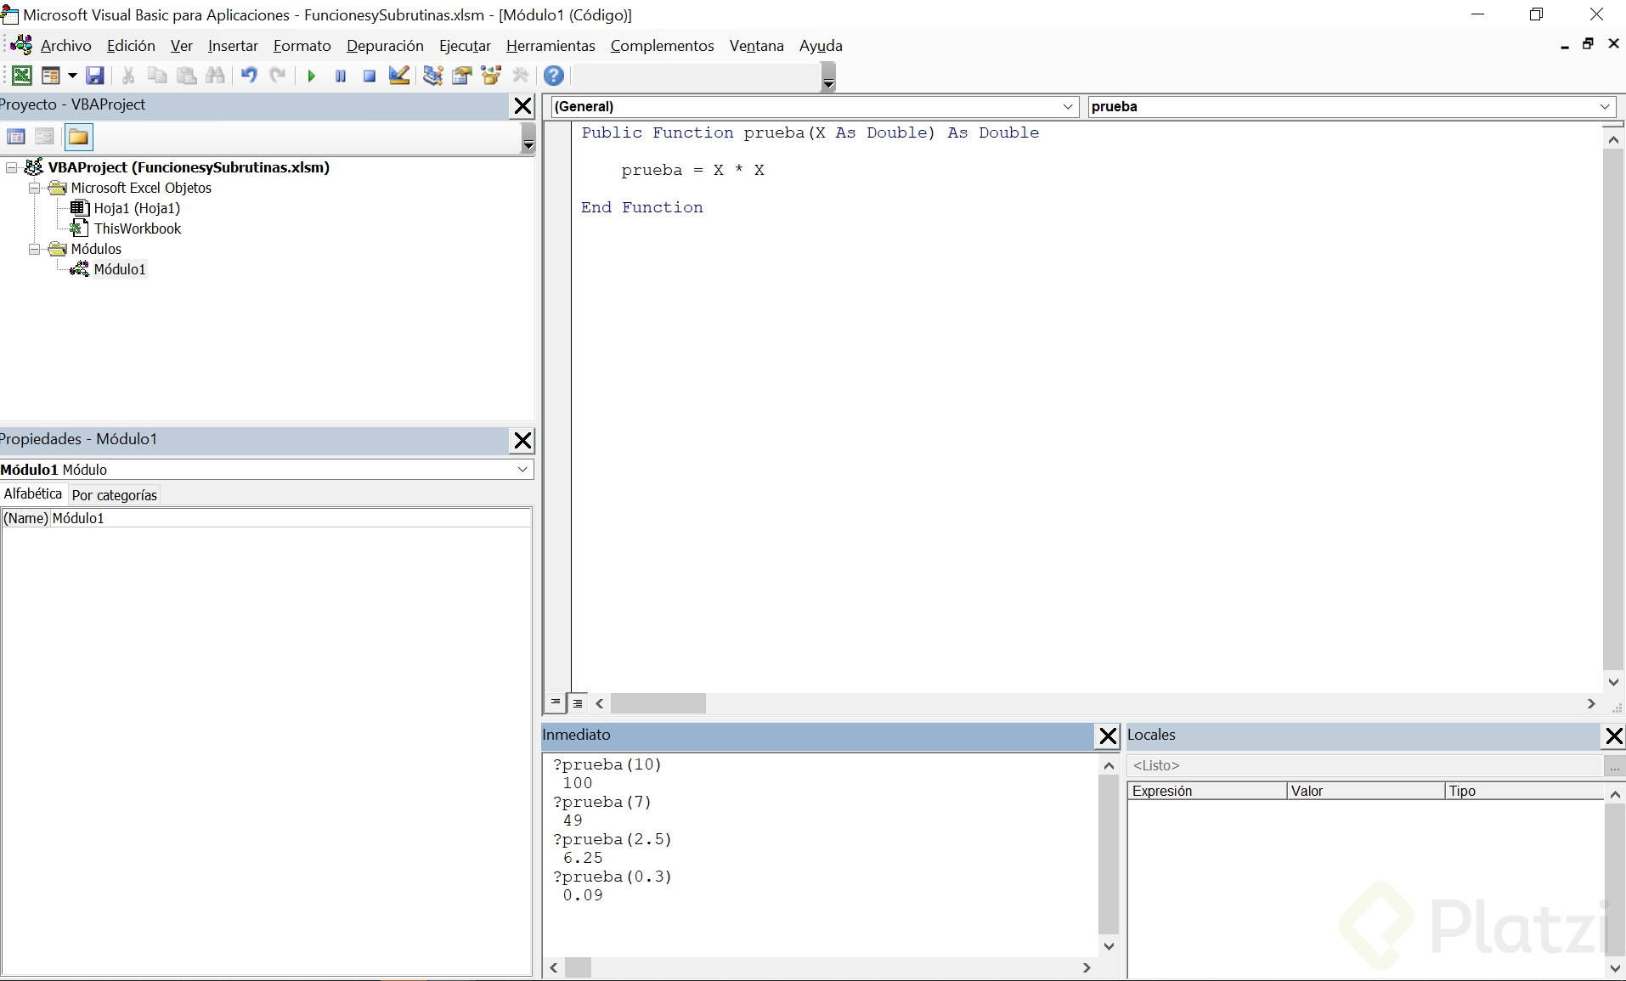
Task: Switch to Full Module View button below code
Action: click(x=578, y=703)
